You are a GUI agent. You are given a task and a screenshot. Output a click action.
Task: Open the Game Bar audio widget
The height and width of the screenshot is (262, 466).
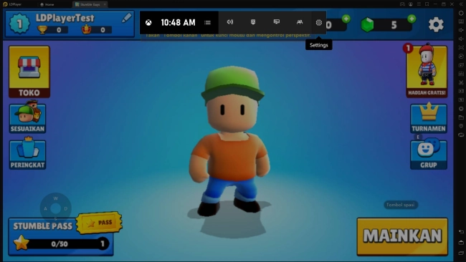[x=230, y=22]
